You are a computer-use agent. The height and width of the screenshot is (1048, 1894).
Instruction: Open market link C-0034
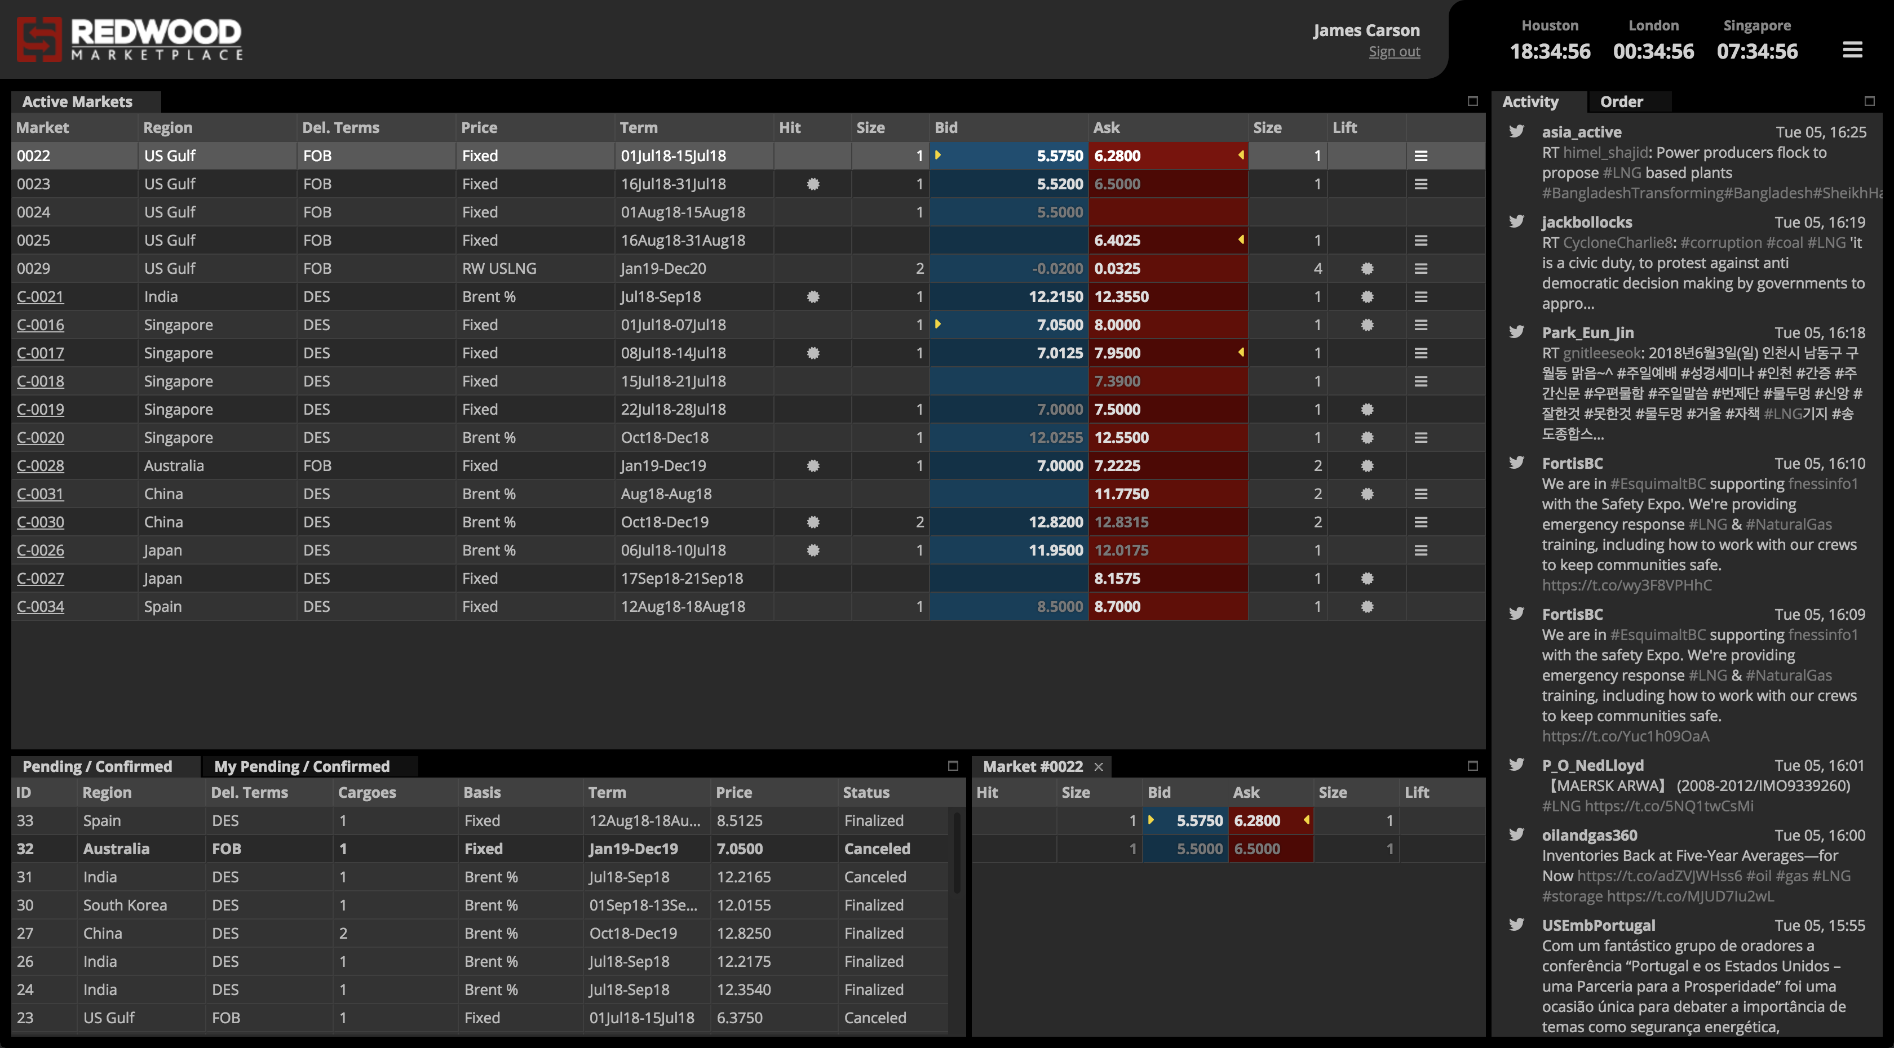coord(41,606)
